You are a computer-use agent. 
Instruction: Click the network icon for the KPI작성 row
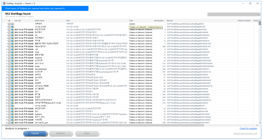[12, 75]
